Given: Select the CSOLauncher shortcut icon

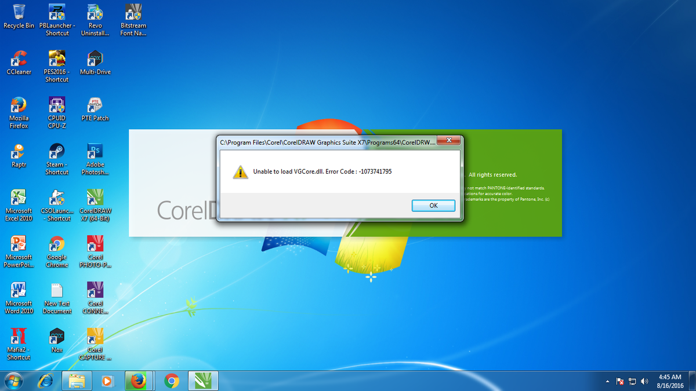Looking at the screenshot, I should (x=57, y=204).
